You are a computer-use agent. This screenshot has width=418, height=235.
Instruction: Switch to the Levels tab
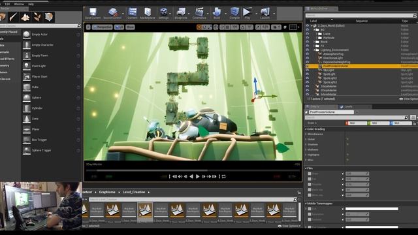click(348, 106)
